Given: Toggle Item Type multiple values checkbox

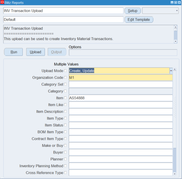Looking at the screenshot, I should click(65, 118).
